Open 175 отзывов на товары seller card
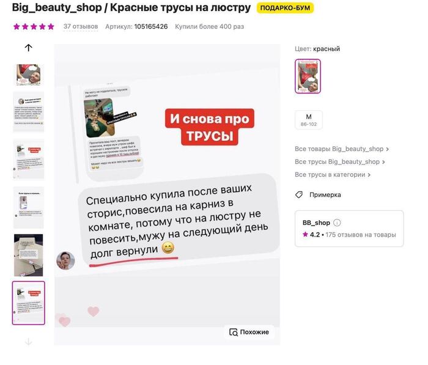The width and height of the screenshot is (428, 365). pyautogui.click(x=349, y=229)
